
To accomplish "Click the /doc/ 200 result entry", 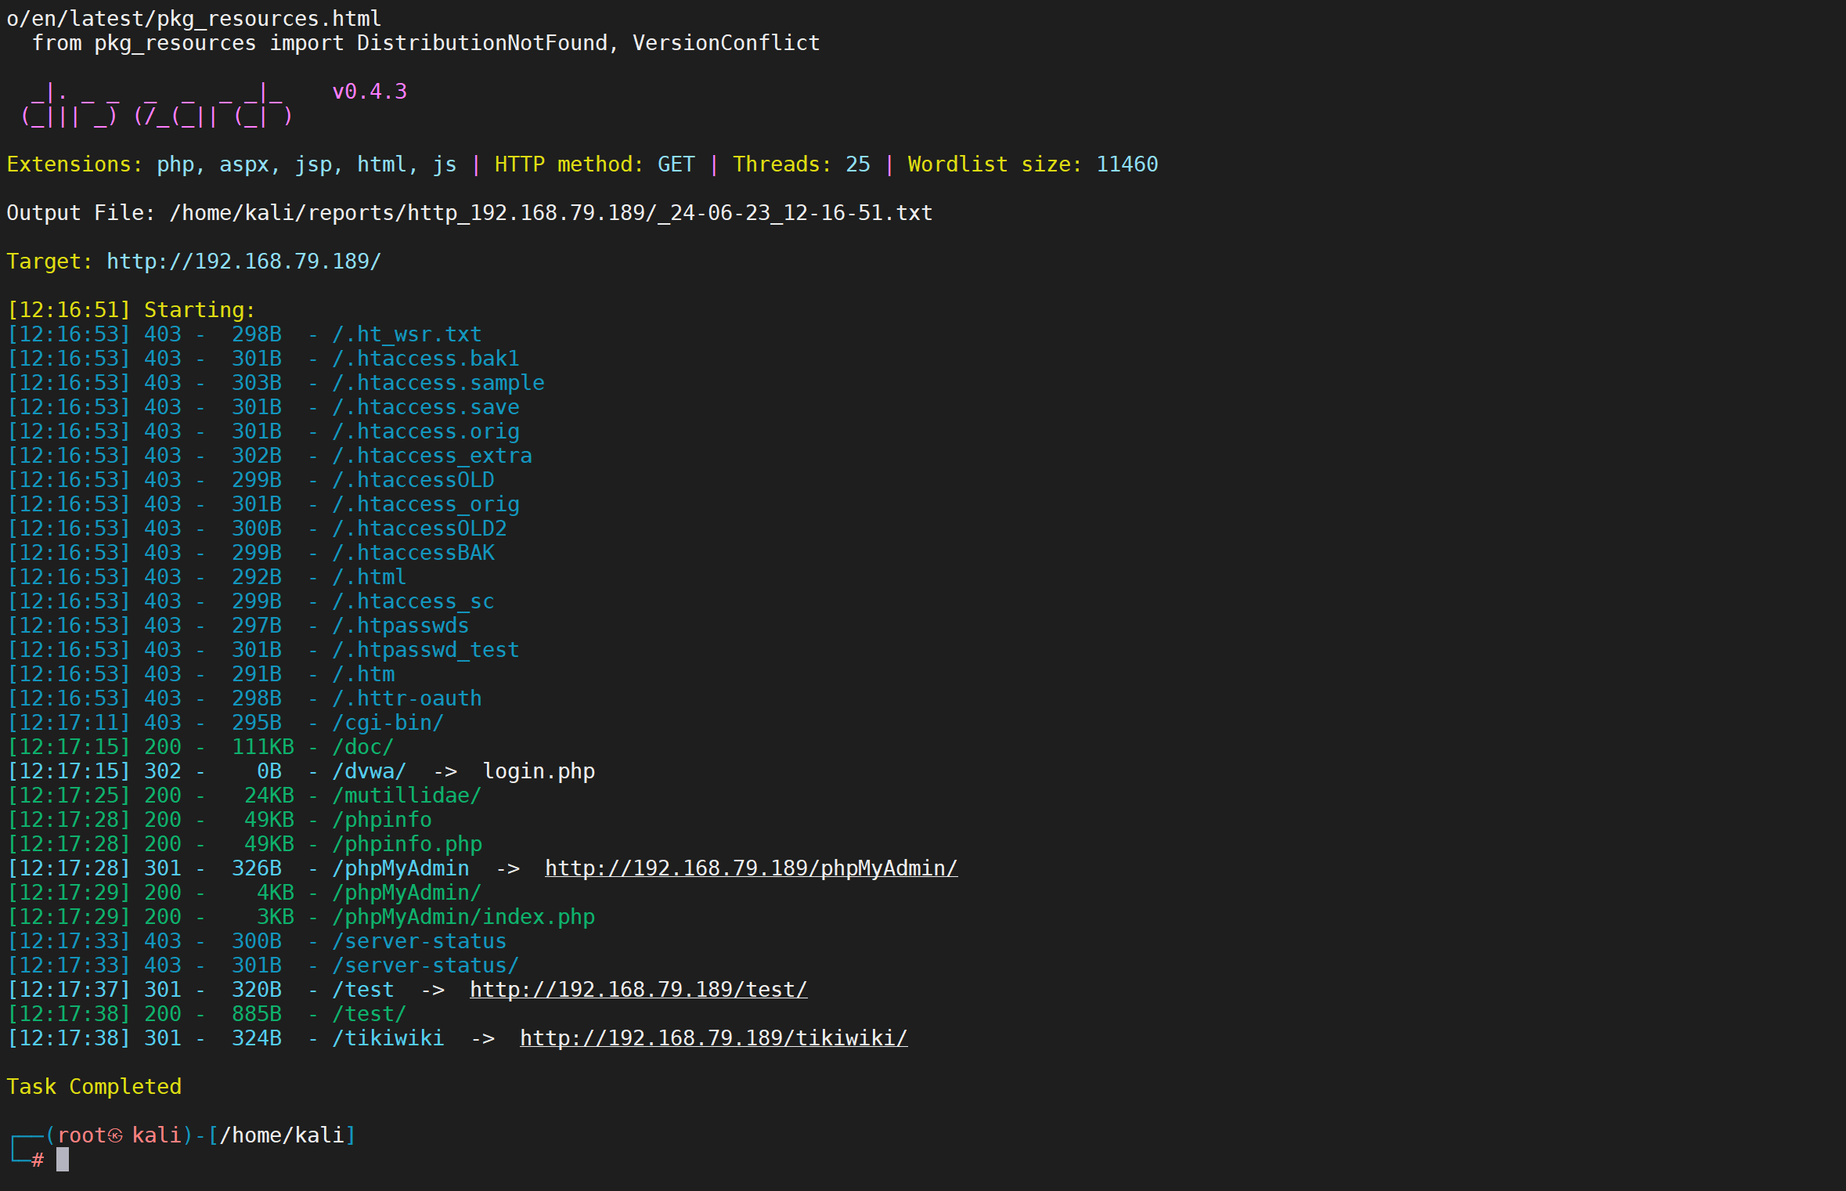I will point(362,747).
